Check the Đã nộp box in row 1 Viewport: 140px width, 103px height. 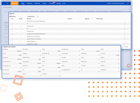click(21, 21)
